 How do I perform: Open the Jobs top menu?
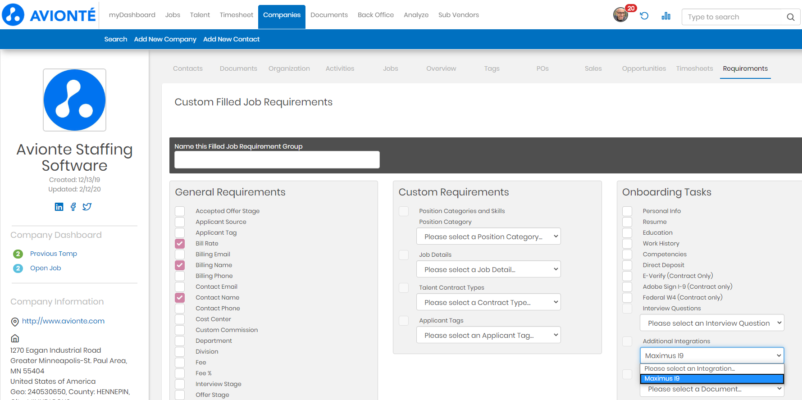(x=173, y=15)
